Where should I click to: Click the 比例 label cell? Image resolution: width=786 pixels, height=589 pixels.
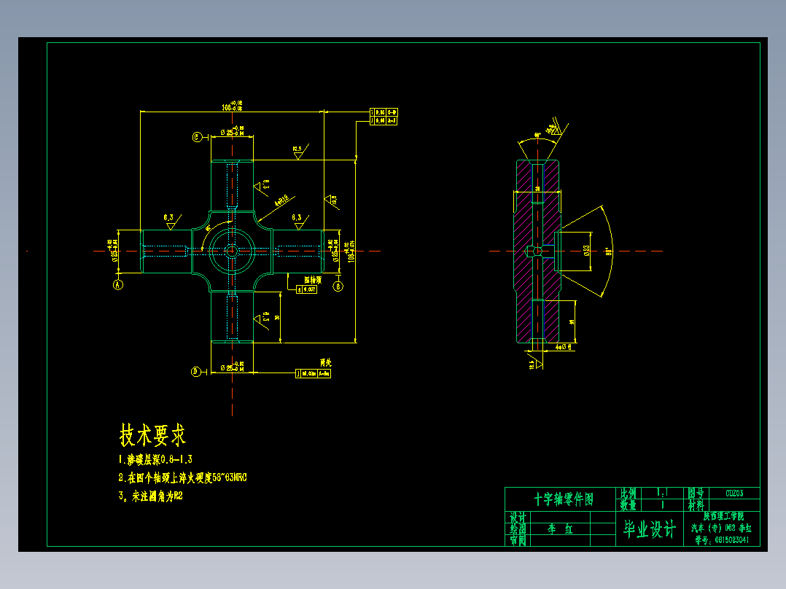coord(628,494)
